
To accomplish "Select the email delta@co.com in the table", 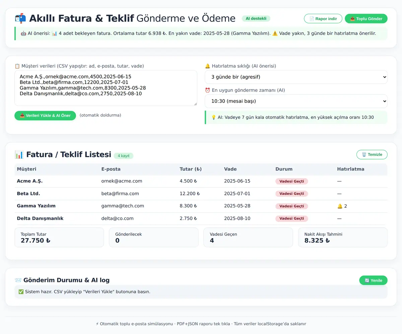I will pos(117,218).
